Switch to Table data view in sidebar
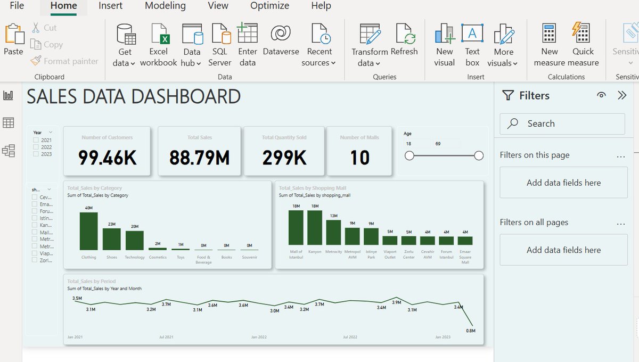 9,123
